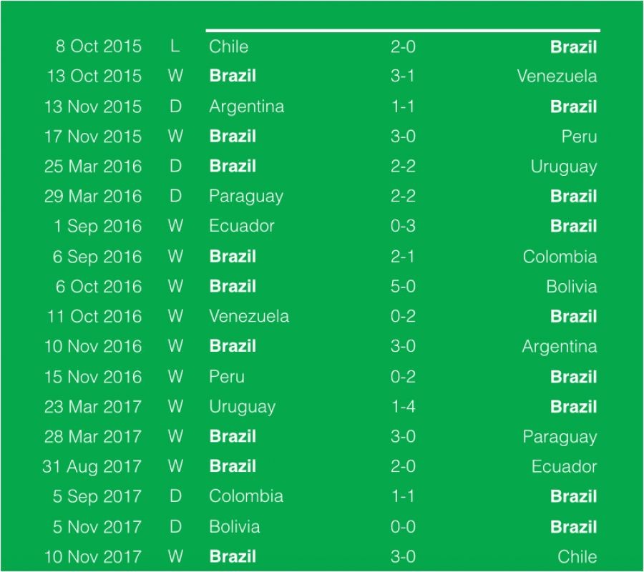This screenshot has width=644, height=572.
Task: Select the 0-3 score in Ecuador row
Action: pyautogui.click(x=402, y=227)
